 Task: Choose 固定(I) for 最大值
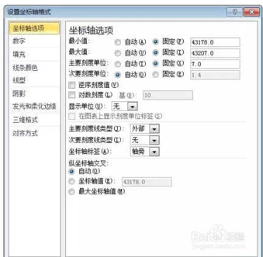point(156,52)
